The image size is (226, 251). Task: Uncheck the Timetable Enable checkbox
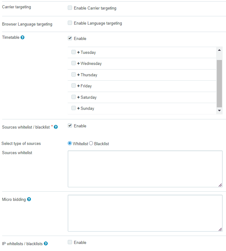(x=70, y=38)
